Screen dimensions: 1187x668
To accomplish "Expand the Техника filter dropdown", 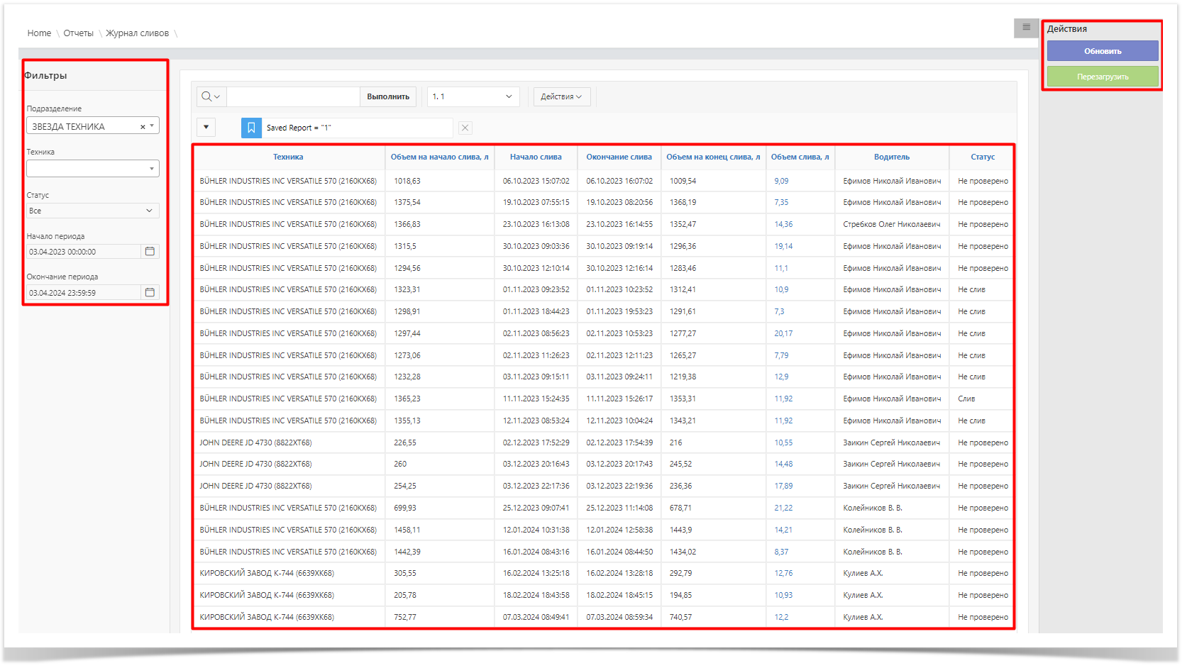I will coord(151,169).
